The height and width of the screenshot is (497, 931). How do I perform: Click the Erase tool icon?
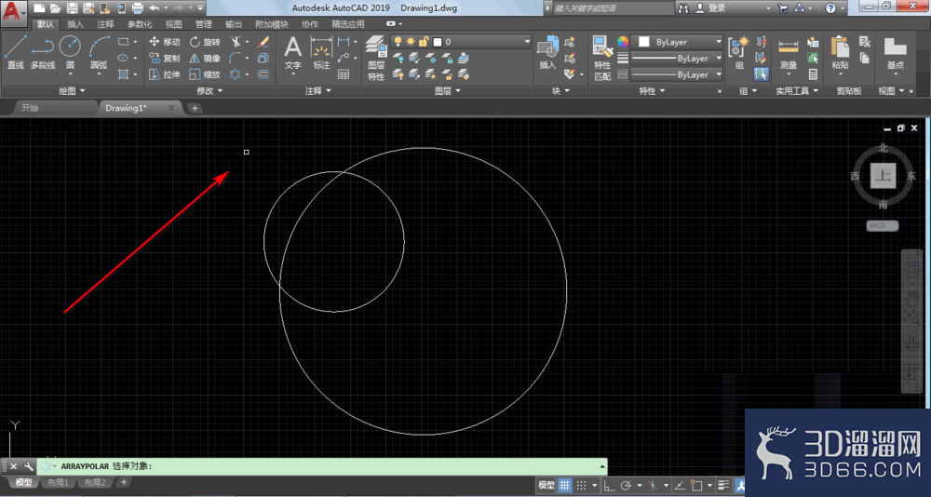[263, 42]
